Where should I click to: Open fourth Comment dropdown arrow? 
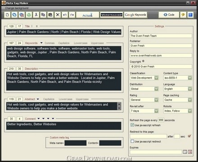[x=53, y=118]
